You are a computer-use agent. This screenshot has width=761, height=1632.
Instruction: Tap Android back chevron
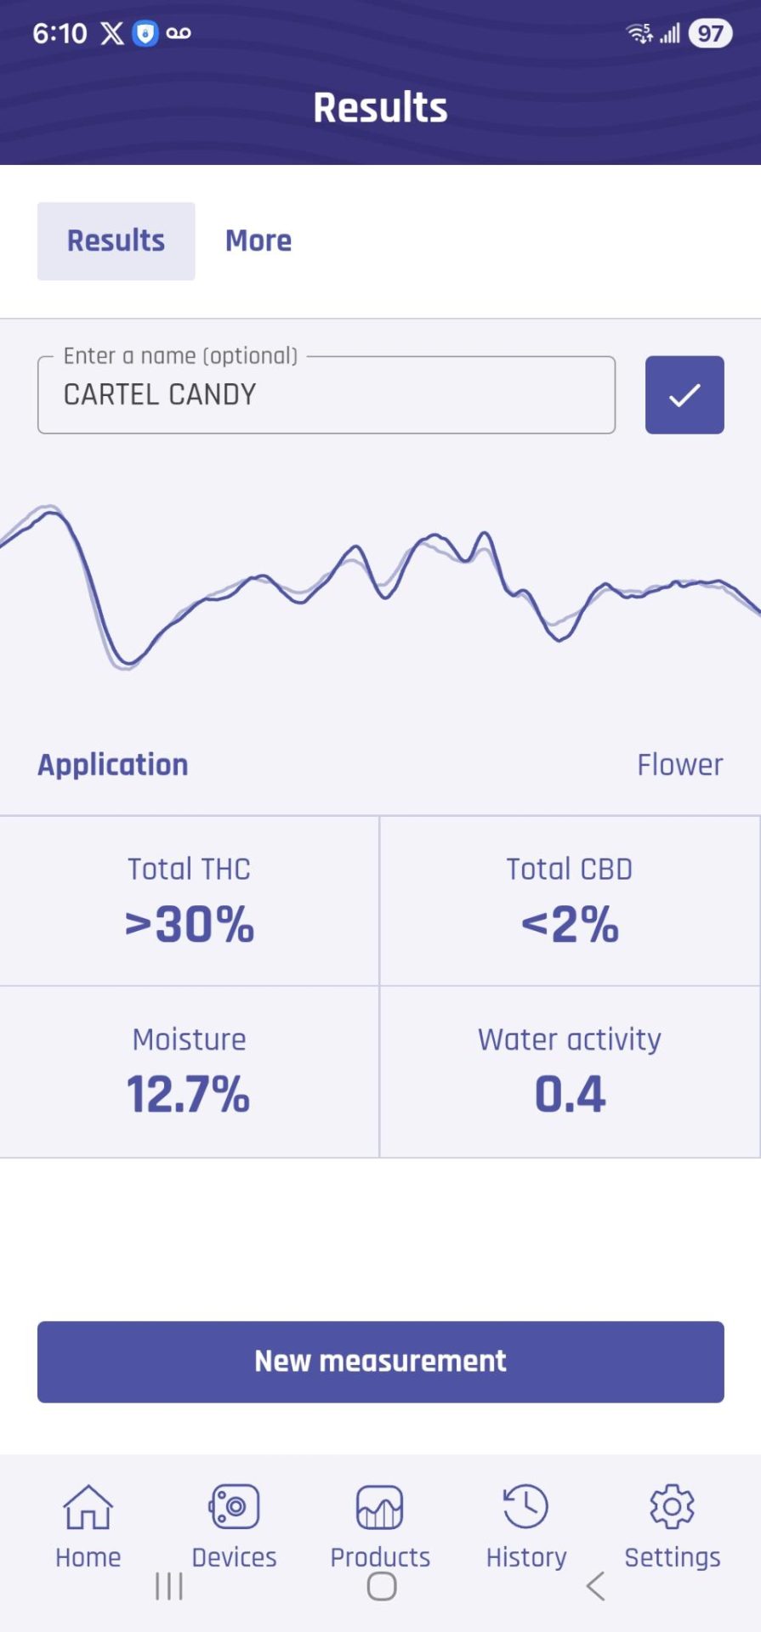click(x=595, y=1586)
